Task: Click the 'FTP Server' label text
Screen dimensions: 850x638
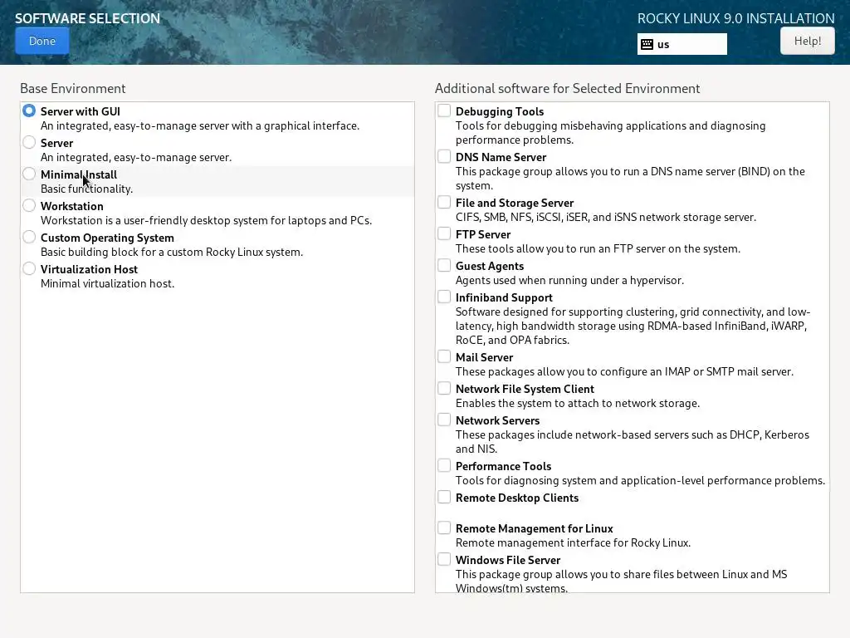Action: coord(483,234)
